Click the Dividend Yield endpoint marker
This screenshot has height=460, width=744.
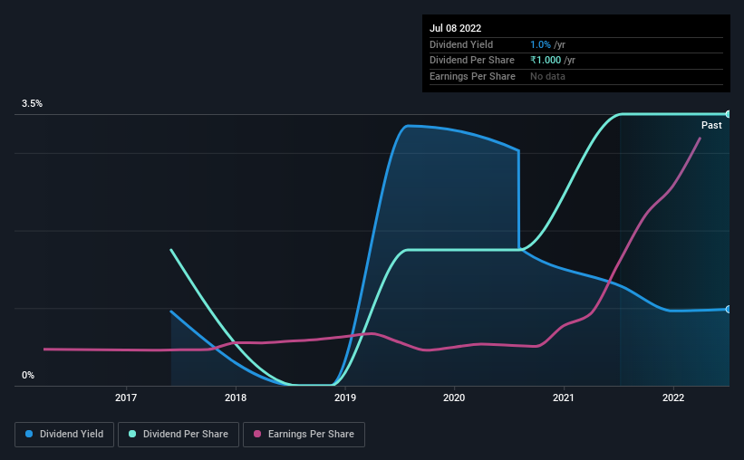[x=729, y=309]
